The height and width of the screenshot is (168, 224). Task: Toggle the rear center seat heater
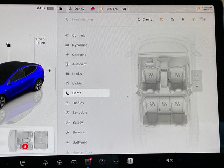[164, 104]
